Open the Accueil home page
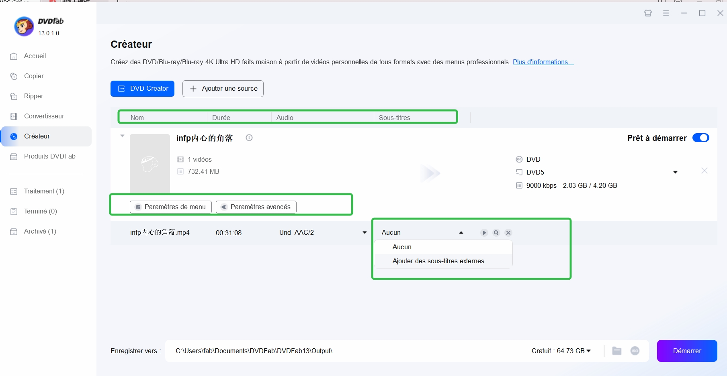The width and height of the screenshot is (727, 376). [x=35, y=56]
